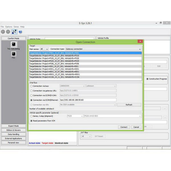Click the Comfort Mode header
Screen dimensions: 171x171
13,38
